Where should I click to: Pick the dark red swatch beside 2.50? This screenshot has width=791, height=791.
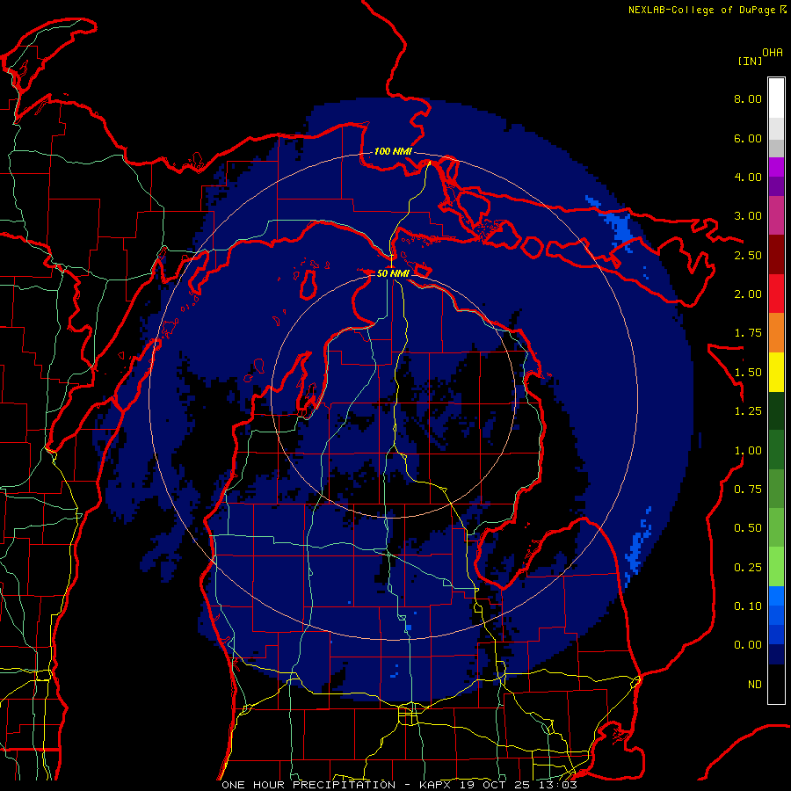tap(776, 255)
